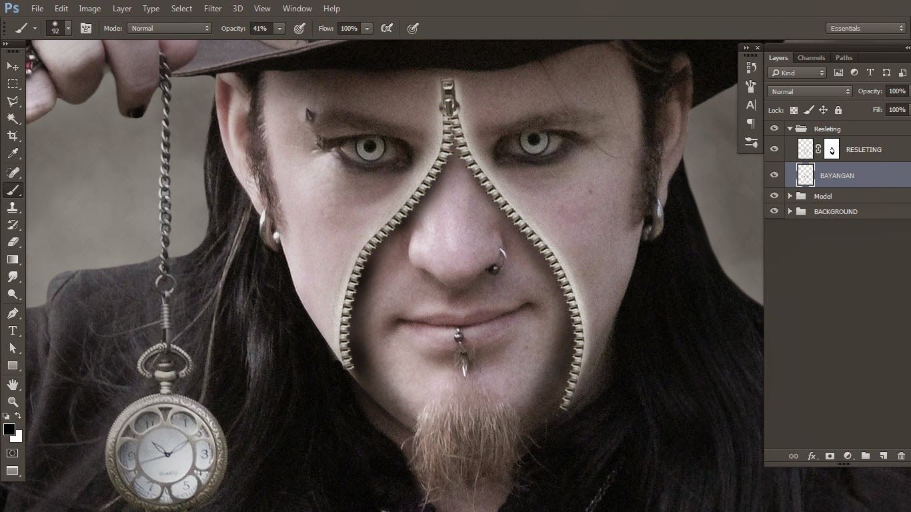
Task: Select the Brush tool in toolbox
Action: click(13, 190)
